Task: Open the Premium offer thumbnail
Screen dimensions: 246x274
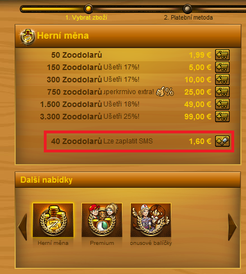Action: (102, 220)
